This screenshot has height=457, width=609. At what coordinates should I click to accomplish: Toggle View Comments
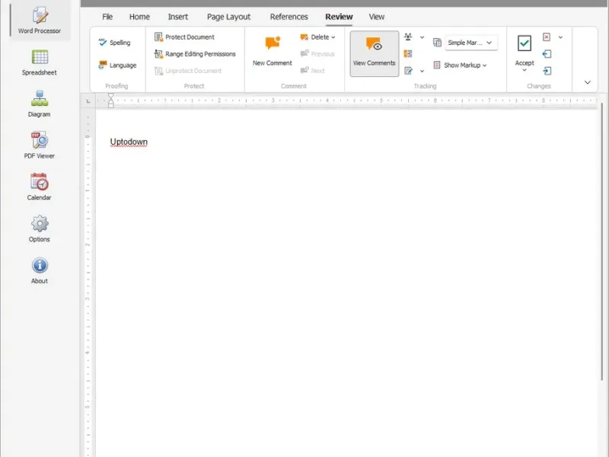(374, 53)
